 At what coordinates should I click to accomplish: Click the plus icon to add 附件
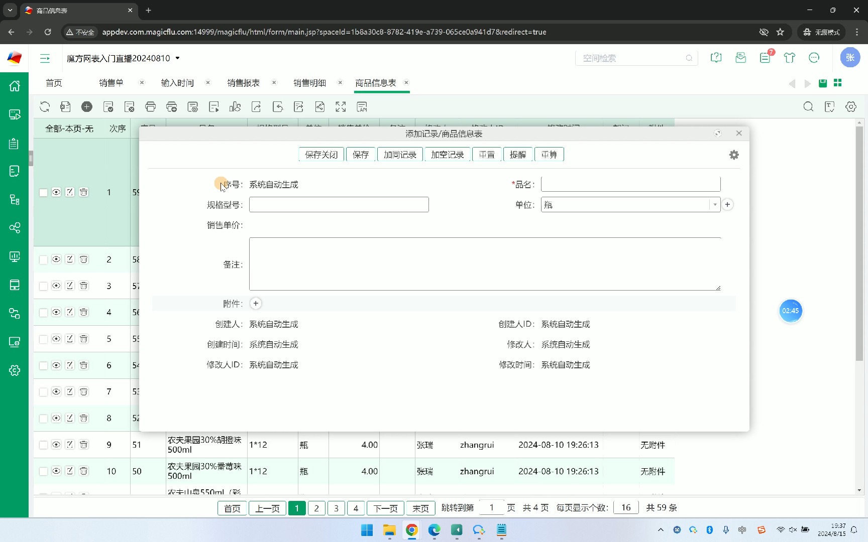256,303
